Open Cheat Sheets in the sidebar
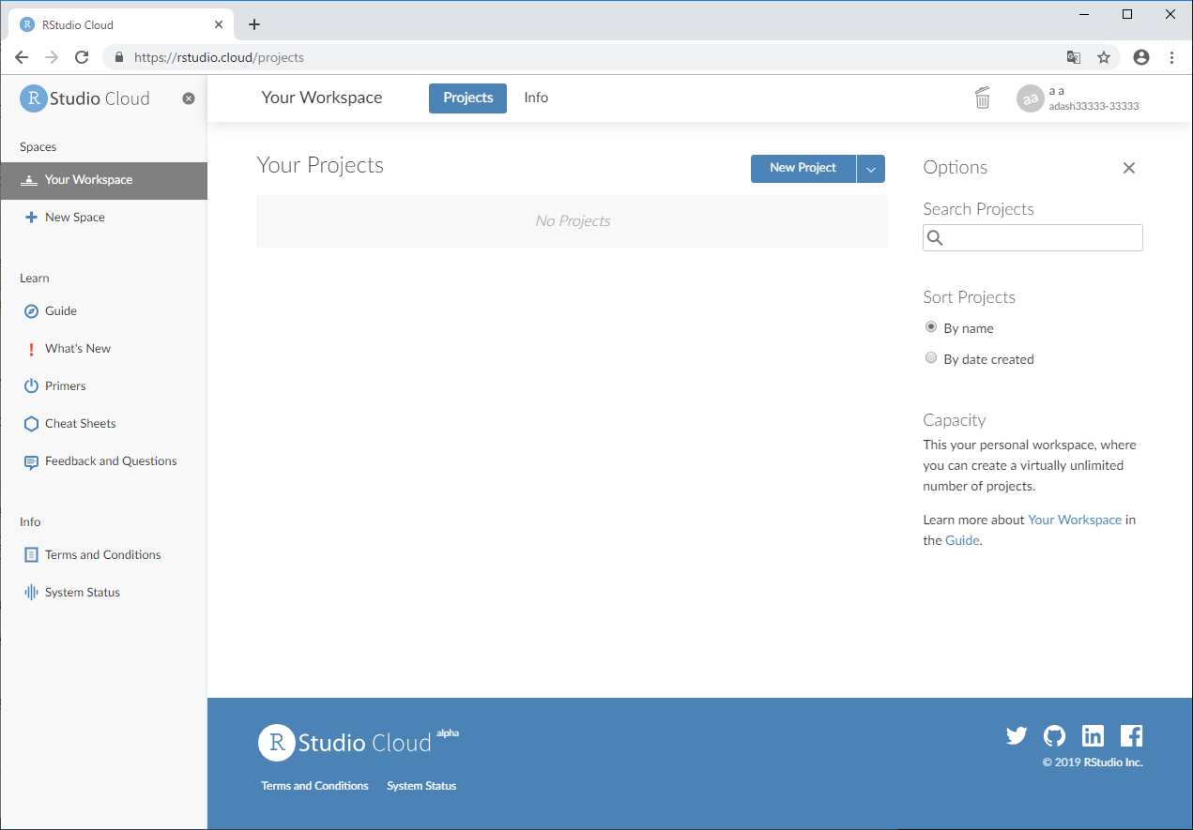This screenshot has width=1193, height=830. point(80,423)
